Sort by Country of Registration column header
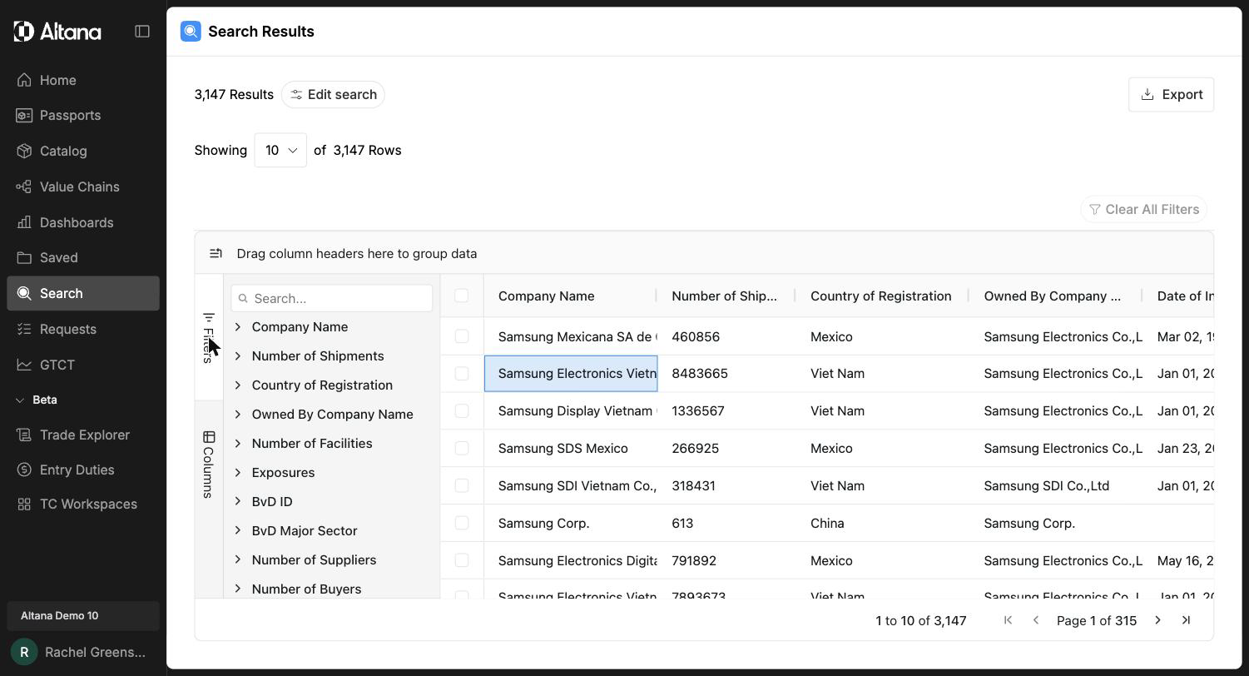The width and height of the screenshot is (1249, 676). (x=882, y=296)
